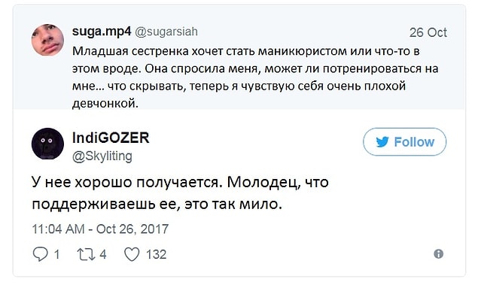Open the suga.mp4 display name
This screenshot has width=478, height=285.
(102, 31)
